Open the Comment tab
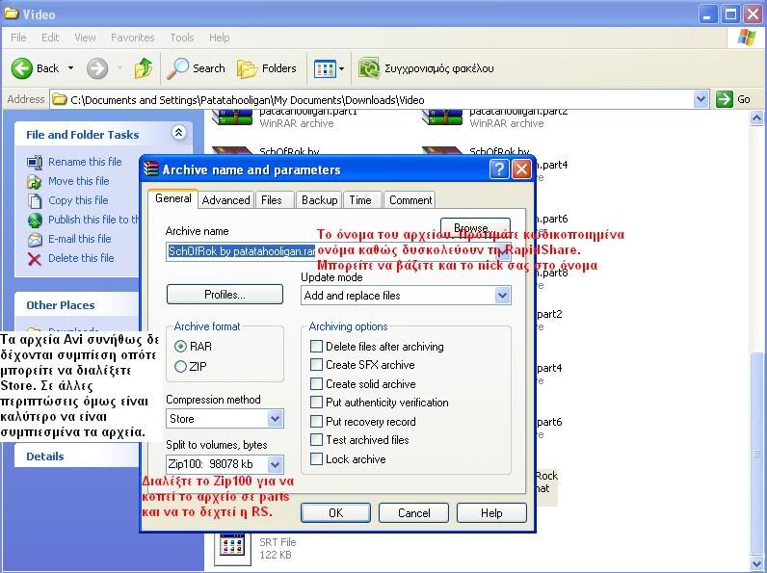This screenshot has height=573, width=767. coord(410,200)
